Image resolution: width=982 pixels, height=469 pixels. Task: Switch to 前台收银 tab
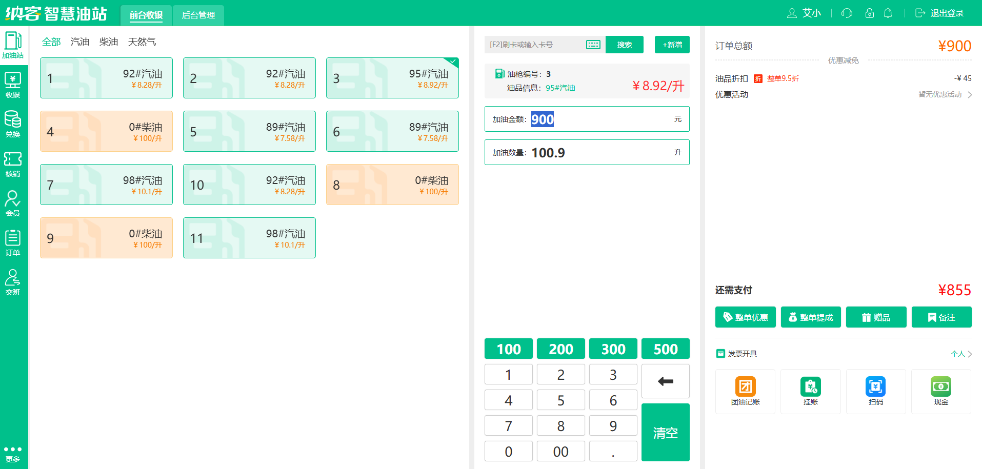(x=146, y=15)
